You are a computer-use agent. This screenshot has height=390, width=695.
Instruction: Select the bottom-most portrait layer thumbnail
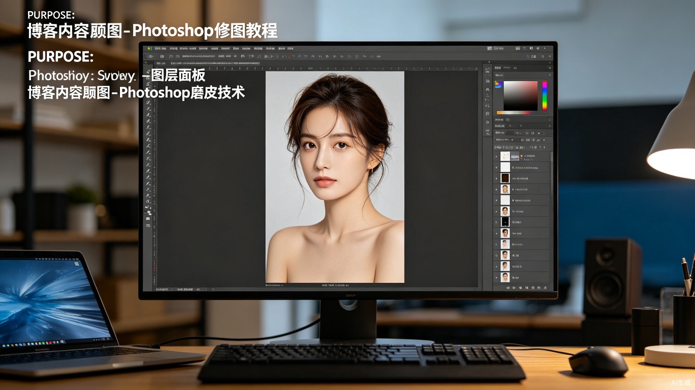click(505, 277)
